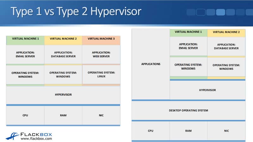Select the tall Applications block
This screenshot has height=142, width=253.
(151, 64)
